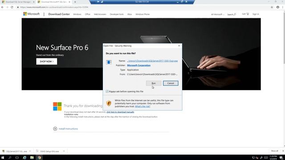Viewport: 285px width, 160px height.
Task: Uncheck Always ask before opening this file
Action: (107, 92)
